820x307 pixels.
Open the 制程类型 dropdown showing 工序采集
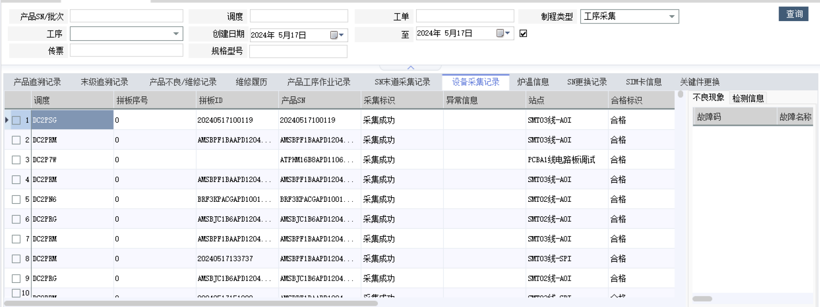click(671, 16)
